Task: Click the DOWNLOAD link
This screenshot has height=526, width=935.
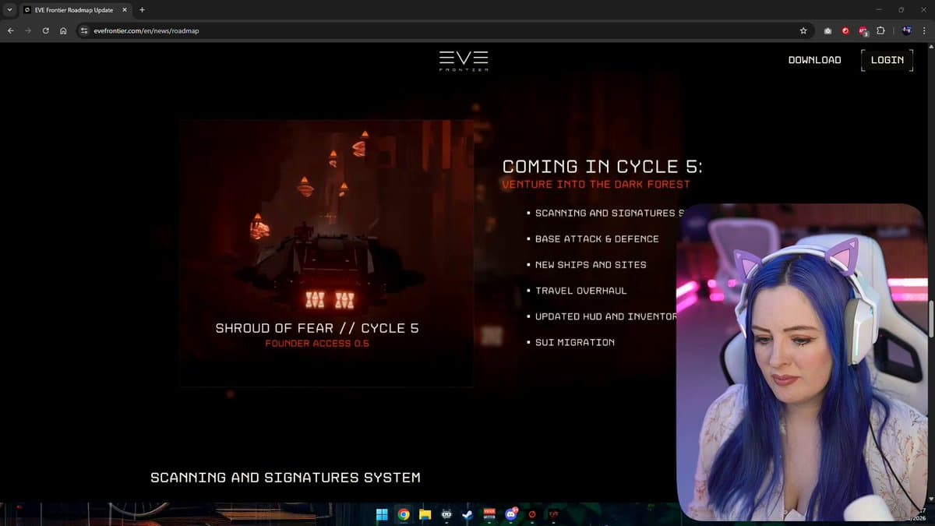Action: [x=814, y=60]
